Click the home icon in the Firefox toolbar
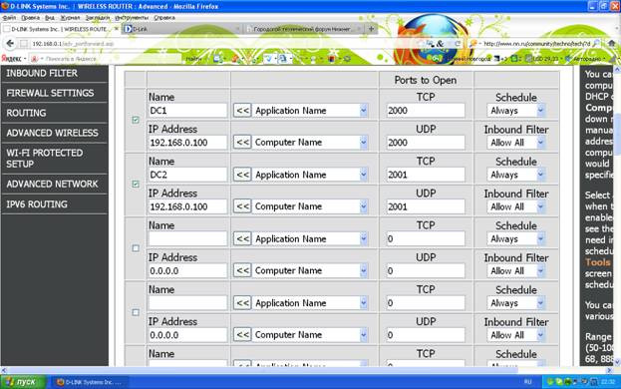Screen dimensions: 621x389 (x=612, y=43)
